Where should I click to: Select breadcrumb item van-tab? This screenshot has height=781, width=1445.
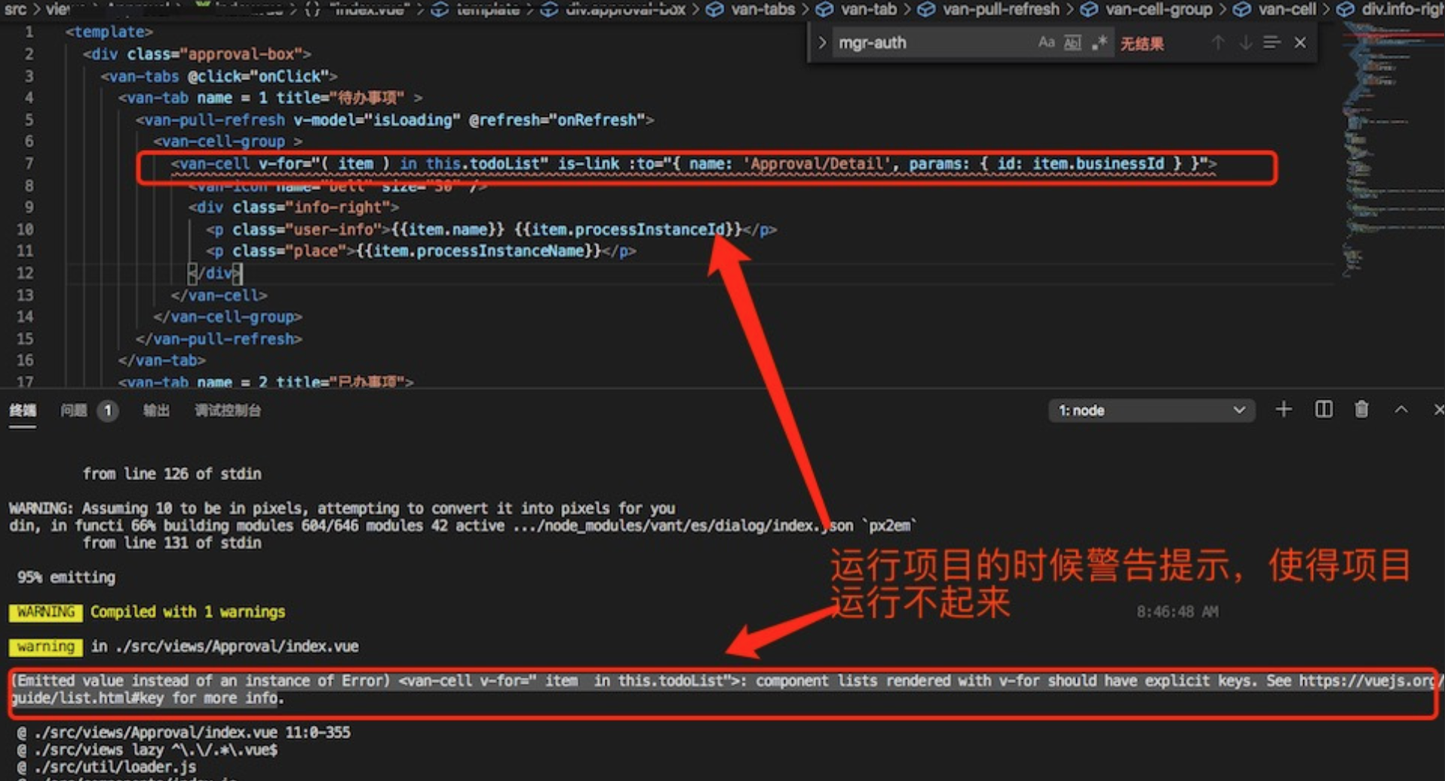[x=869, y=9]
